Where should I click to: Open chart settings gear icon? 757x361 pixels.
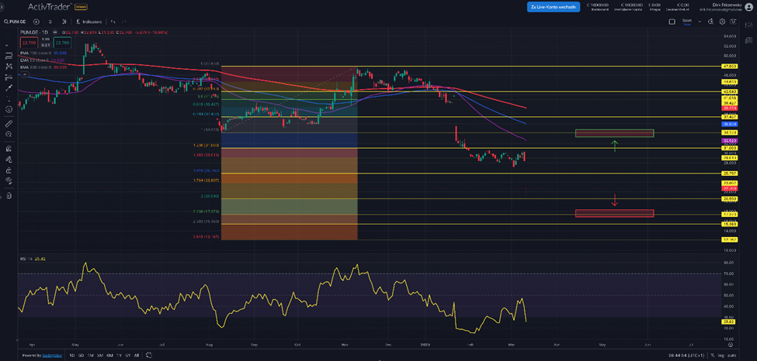tap(722, 22)
